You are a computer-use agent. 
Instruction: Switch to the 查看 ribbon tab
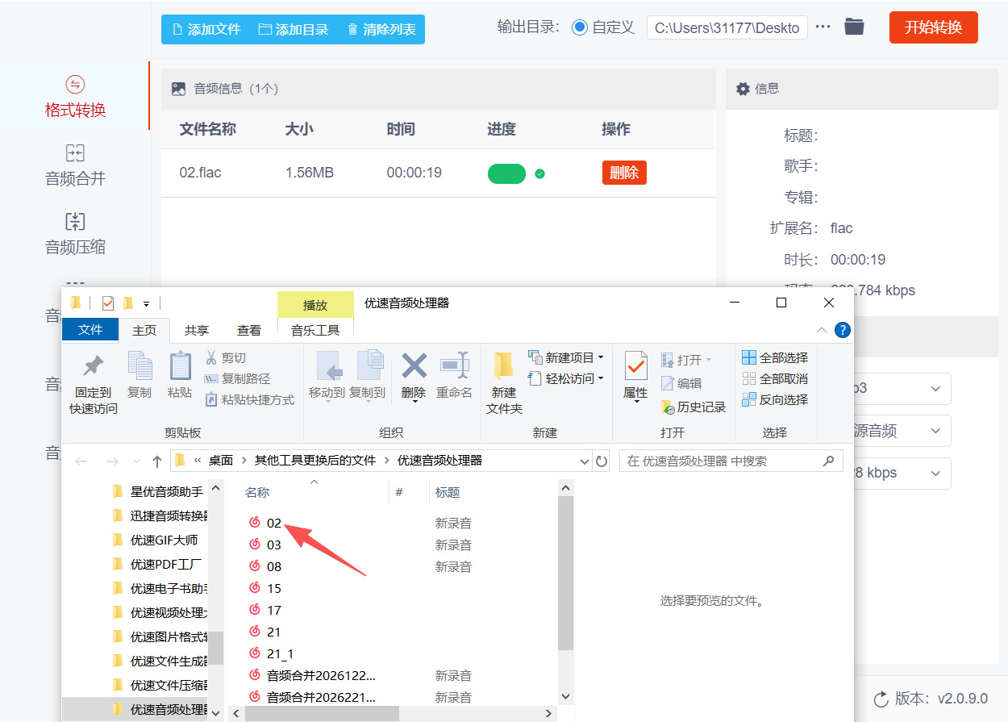tap(249, 329)
